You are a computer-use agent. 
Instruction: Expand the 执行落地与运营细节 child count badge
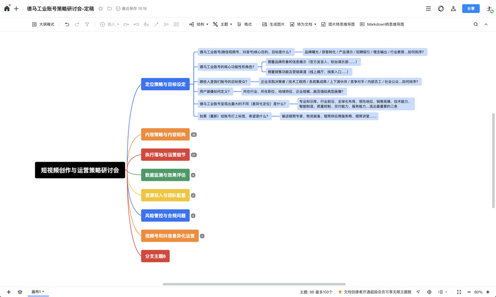point(194,155)
